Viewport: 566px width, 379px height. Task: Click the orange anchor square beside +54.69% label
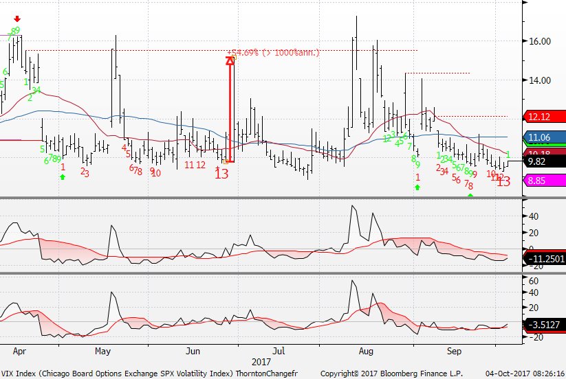click(x=234, y=57)
